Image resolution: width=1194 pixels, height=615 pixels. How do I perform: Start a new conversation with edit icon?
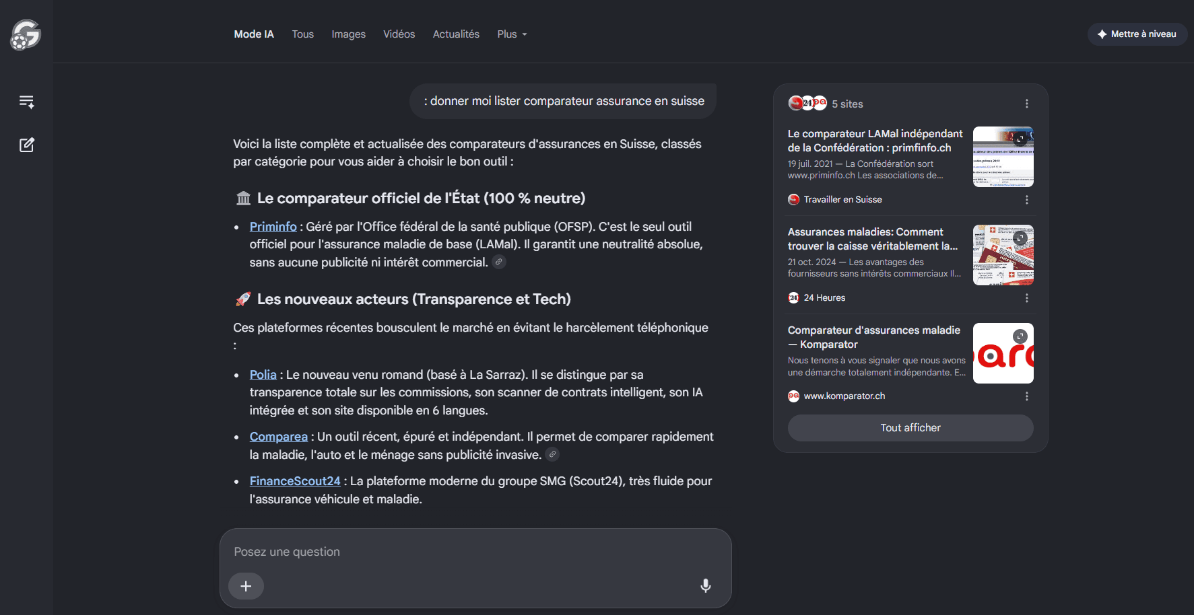(x=26, y=145)
